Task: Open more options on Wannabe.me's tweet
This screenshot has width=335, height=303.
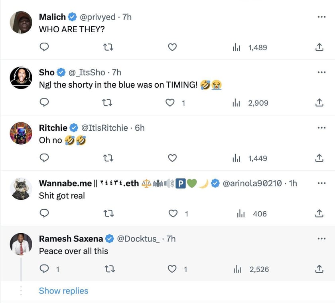Action: point(321,183)
